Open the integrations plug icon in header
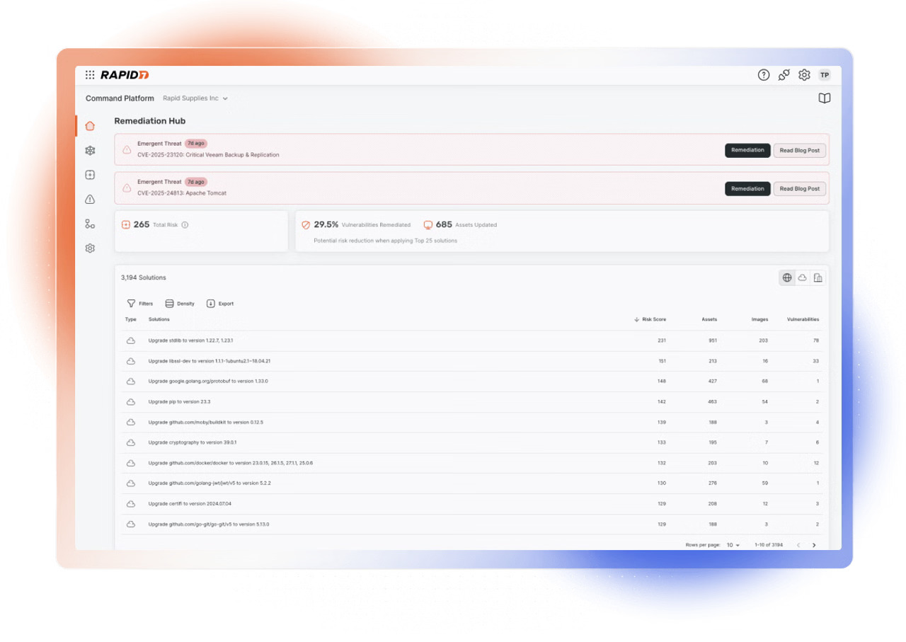Image resolution: width=906 pixels, height=642 pixels. tap(784, 75)
